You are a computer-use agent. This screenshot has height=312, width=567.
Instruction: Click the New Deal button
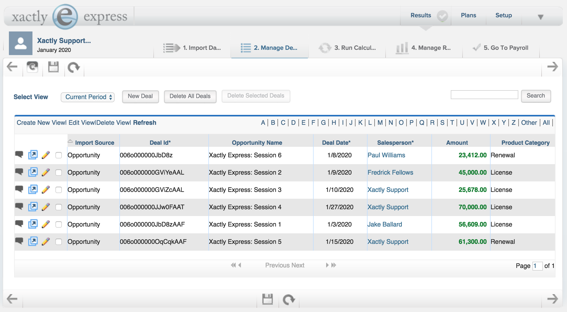(140, 96)
